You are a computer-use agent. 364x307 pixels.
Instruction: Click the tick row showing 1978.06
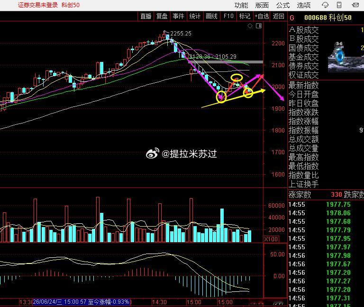pyautogui.click(x=326, y=213)
